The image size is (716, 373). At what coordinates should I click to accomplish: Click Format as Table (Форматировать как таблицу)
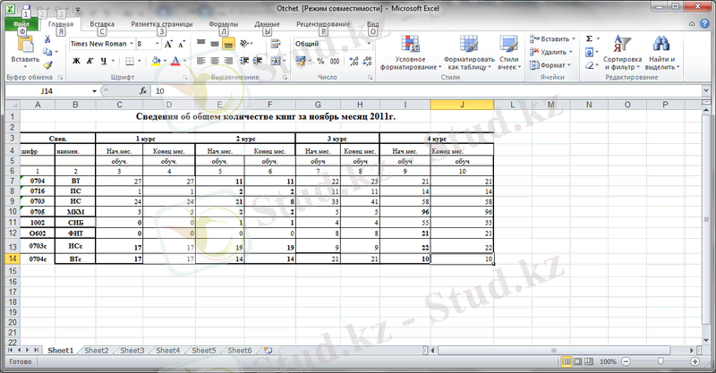(469, 51)
